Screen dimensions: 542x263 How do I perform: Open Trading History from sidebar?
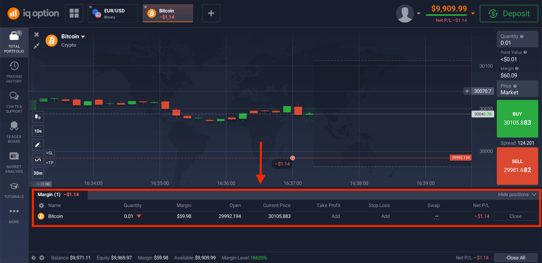[14, 72]
